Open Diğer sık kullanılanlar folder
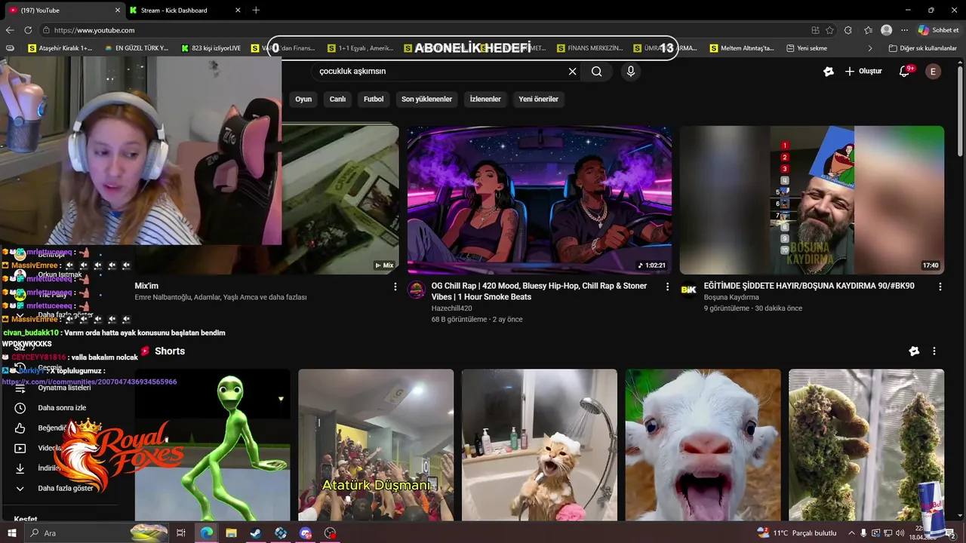This screenshot has height=543, width=966. pos(923,48)
